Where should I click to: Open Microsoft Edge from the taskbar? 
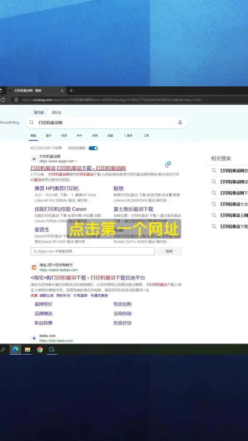tap(15, 350)
